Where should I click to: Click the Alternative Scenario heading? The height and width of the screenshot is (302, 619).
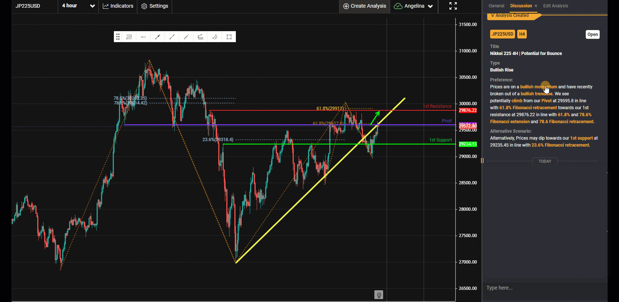(511, 131)
